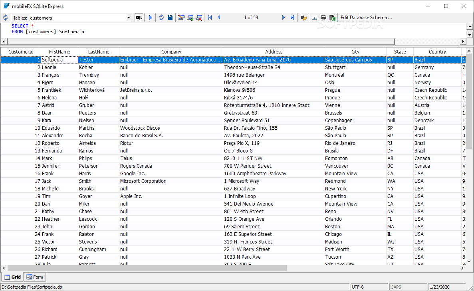The height and width of the screenshot is (291, 474).
Task: Export to Excel icon
Action: (x=333, y=18)
